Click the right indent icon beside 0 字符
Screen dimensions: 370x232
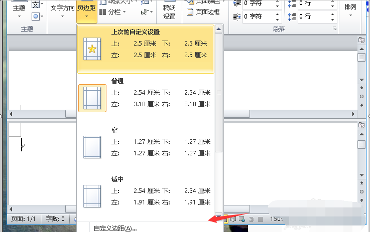(x=237, y=17)
